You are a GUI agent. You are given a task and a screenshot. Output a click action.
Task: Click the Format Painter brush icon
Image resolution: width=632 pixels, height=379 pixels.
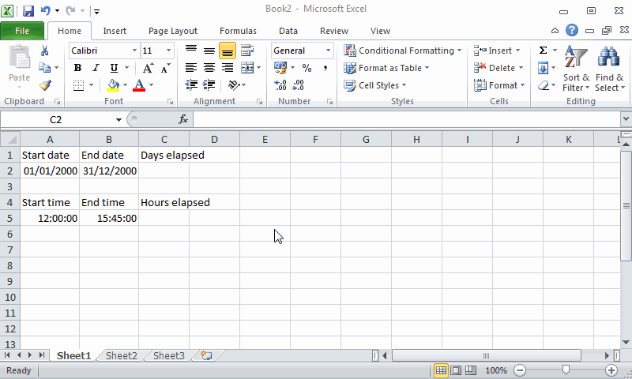pos(45,85)
